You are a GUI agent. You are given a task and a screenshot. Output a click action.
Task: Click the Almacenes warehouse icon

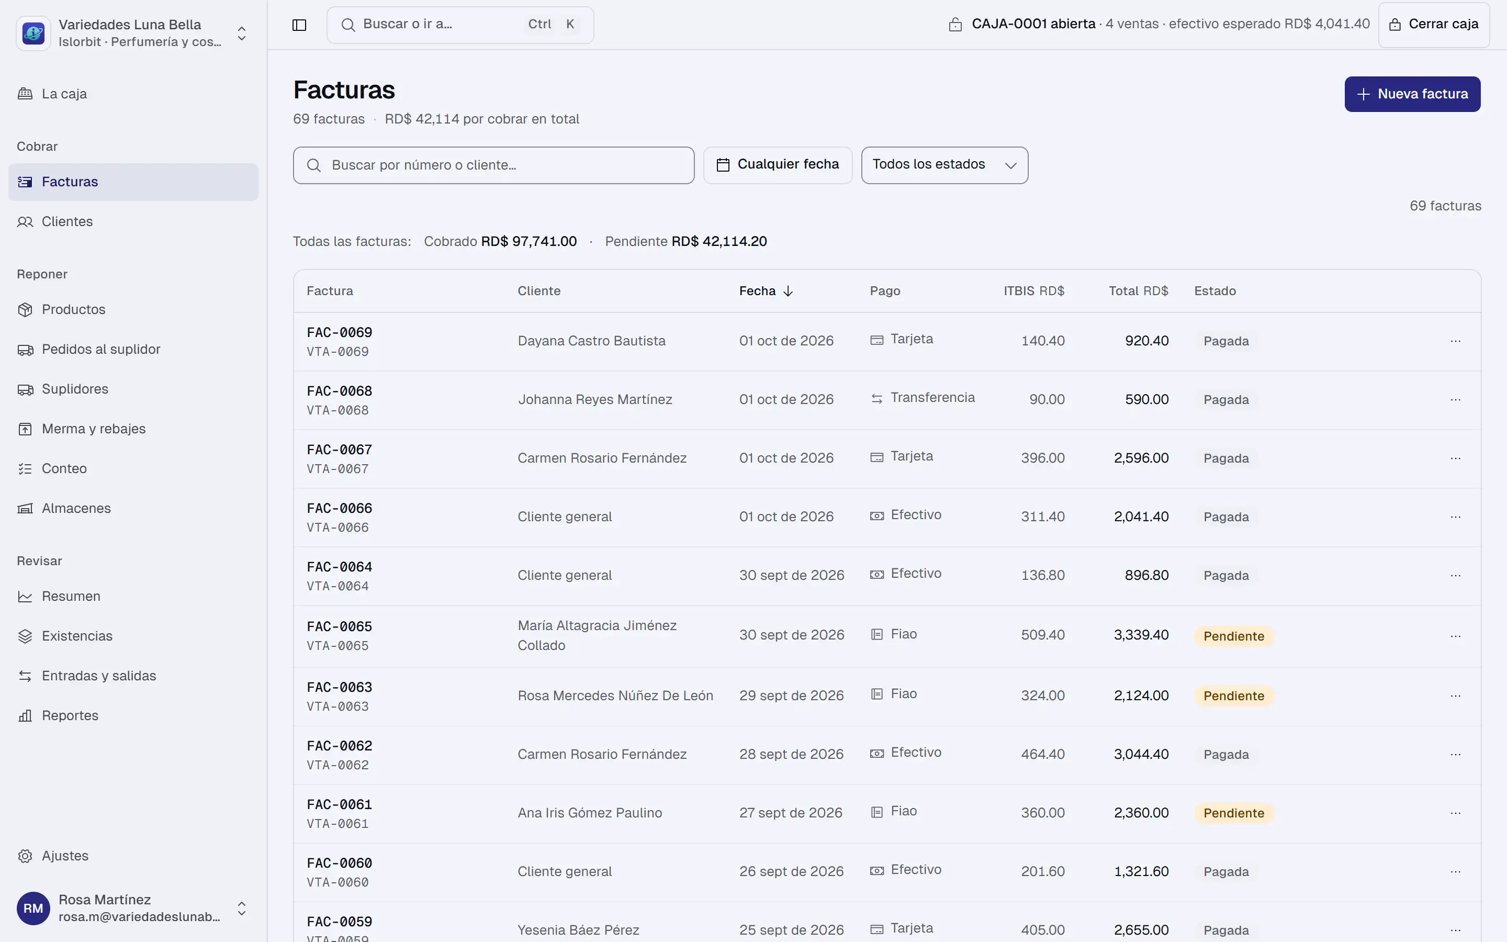point(25,508)
